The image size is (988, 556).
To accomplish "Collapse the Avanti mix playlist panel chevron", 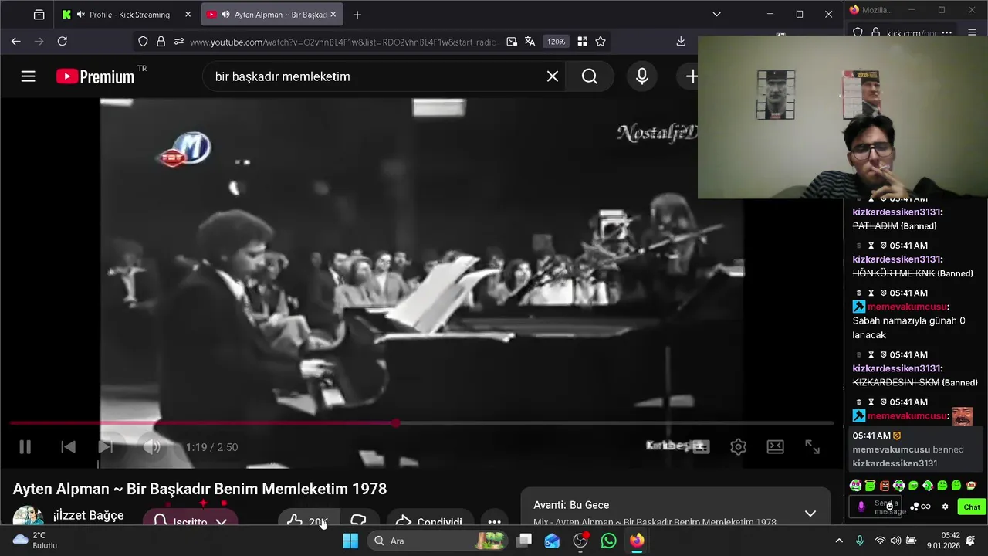I will pos(810,514).
